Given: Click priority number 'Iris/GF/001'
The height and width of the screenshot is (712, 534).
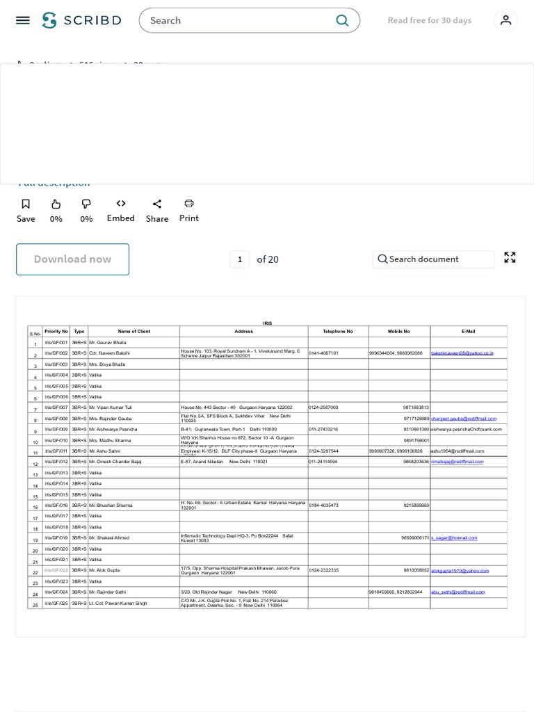Looking at the screenshot, I should coord(56,342).
